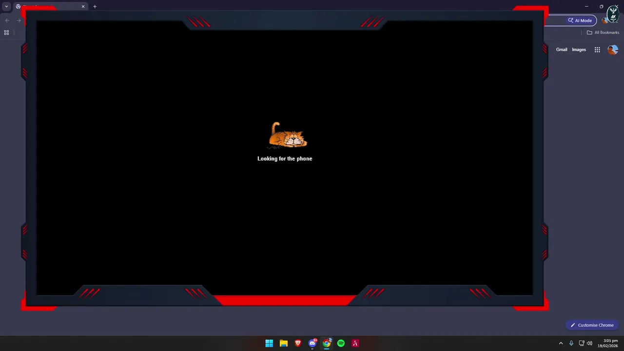This screenshot has width=624, height=351.
Task: Open the Chrome apps shortcut in bookmarks bar
Action: pos(6,33)
